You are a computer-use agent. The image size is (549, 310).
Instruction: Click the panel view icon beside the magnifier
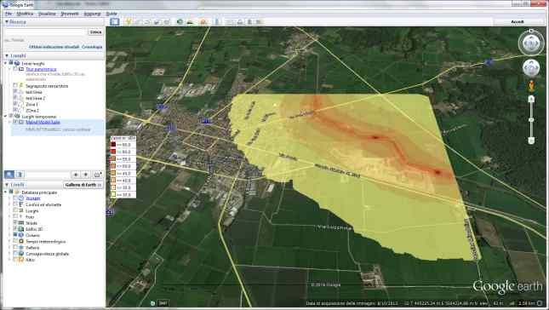20,174
